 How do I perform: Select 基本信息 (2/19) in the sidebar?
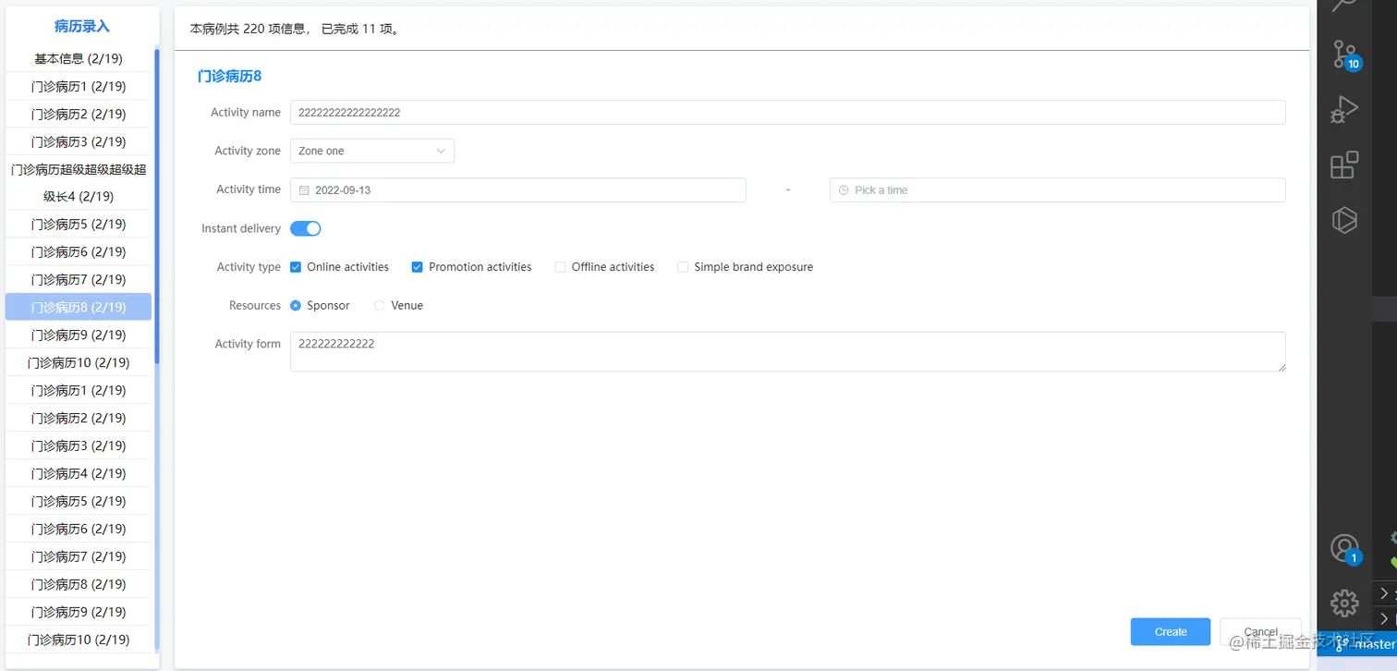[x=79, y=59]
